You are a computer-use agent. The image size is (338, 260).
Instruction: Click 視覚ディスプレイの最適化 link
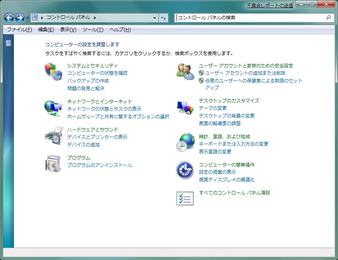coord(226,180)
